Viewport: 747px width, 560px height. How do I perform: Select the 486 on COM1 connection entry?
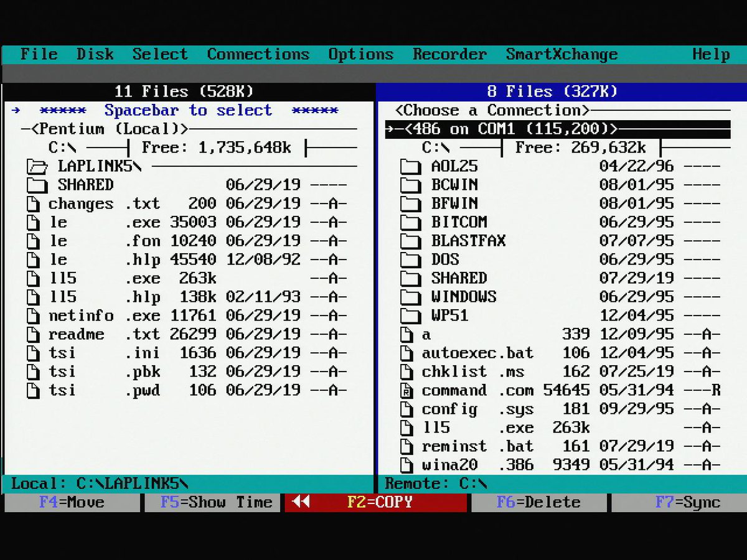pos(558,129)
